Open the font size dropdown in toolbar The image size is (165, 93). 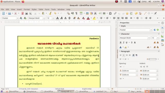point(53,18)
